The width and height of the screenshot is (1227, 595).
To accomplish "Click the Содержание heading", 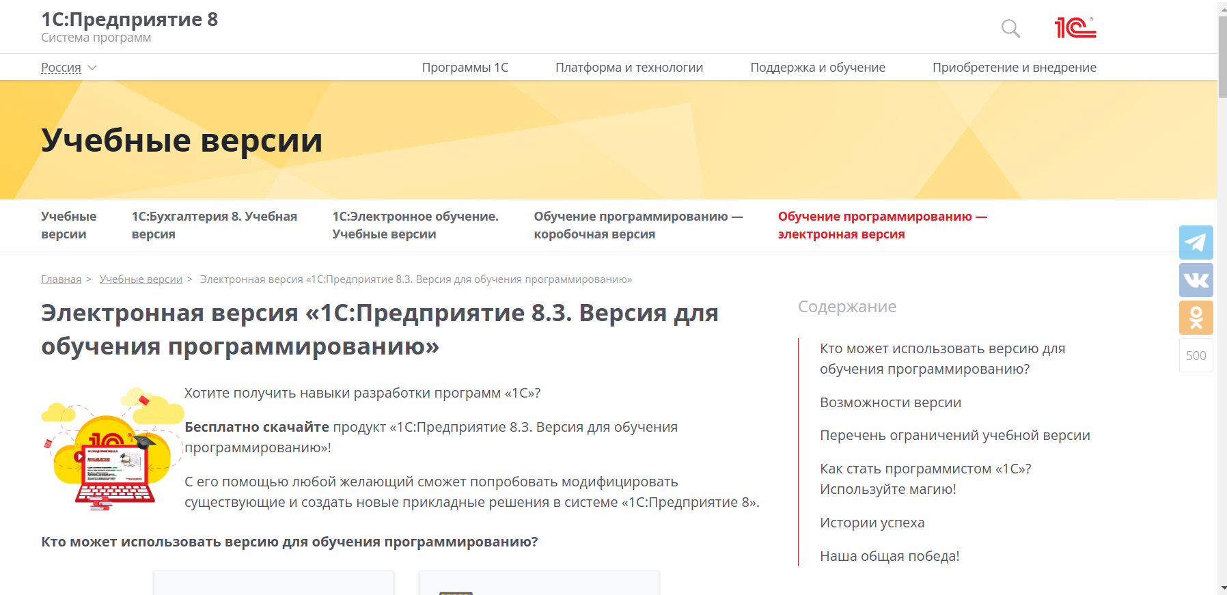I will (x=847, y=307).
